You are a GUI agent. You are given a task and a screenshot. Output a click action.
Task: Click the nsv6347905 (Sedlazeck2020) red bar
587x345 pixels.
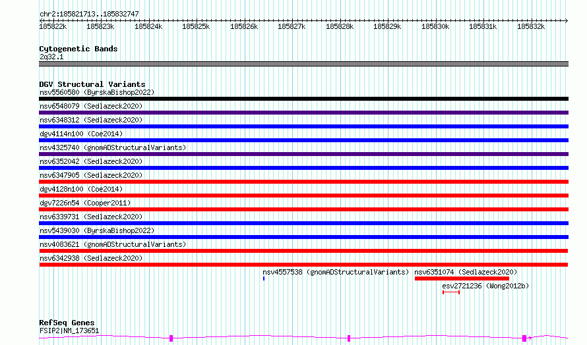[303, 182]
